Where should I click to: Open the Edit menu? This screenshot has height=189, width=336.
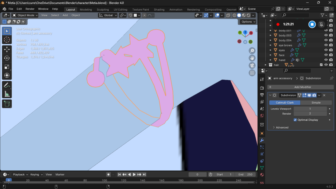[19, 9]
